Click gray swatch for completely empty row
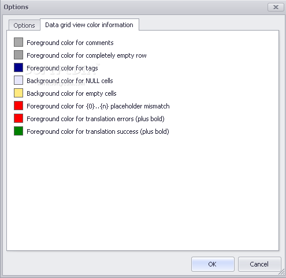The height and width of the screenshot is (278, 286). [x=18, y=55]
